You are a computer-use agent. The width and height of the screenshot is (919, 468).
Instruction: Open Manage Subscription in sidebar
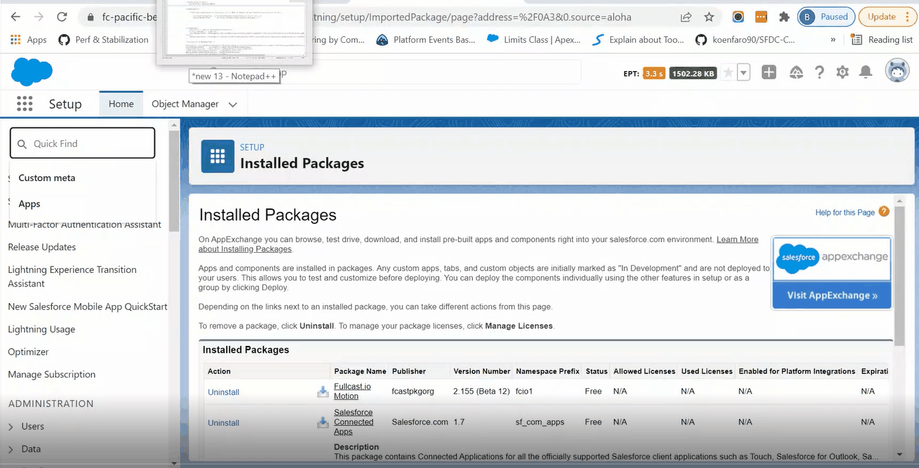point(52,374)
